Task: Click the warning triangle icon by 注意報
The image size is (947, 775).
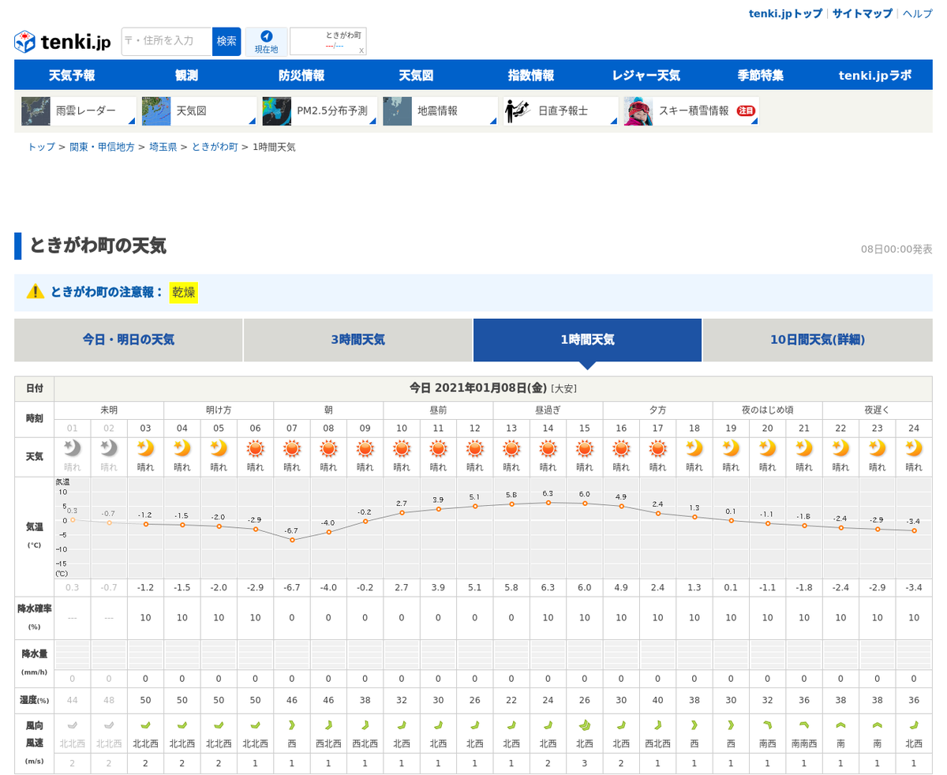Action: [x=36, y=291]
